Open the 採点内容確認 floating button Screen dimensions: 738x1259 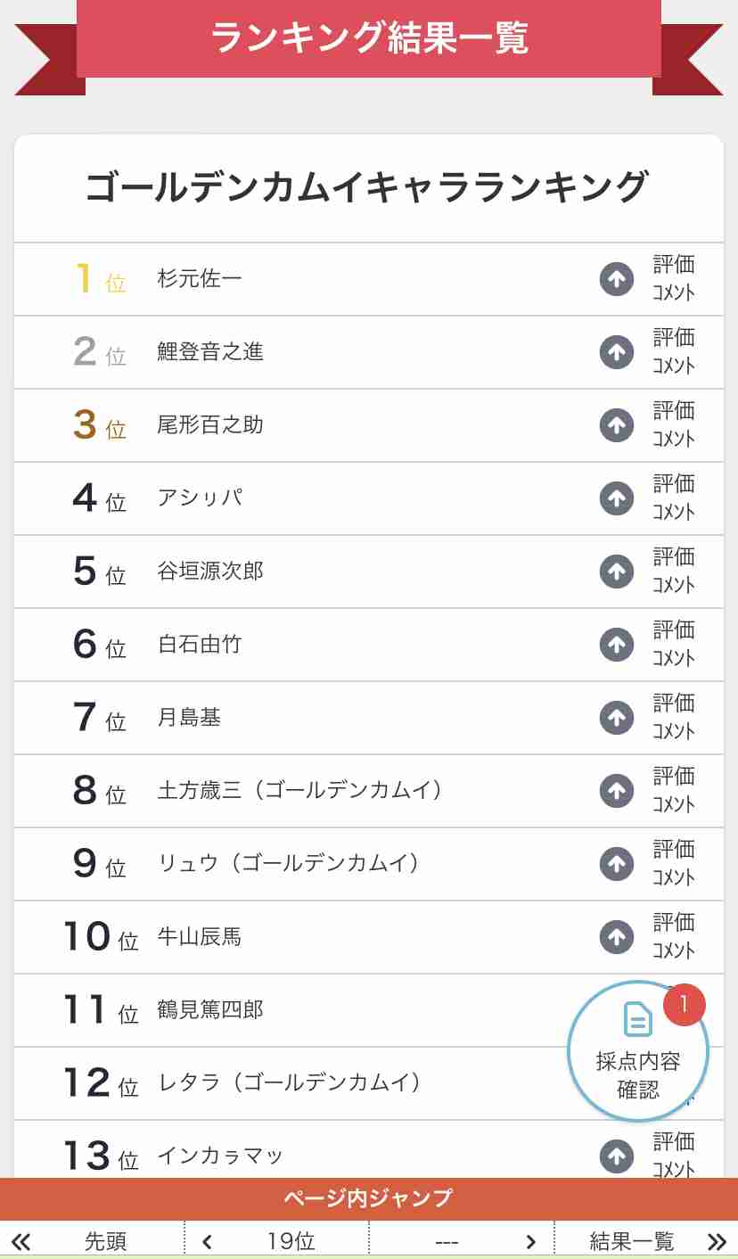click(638, 1052)
